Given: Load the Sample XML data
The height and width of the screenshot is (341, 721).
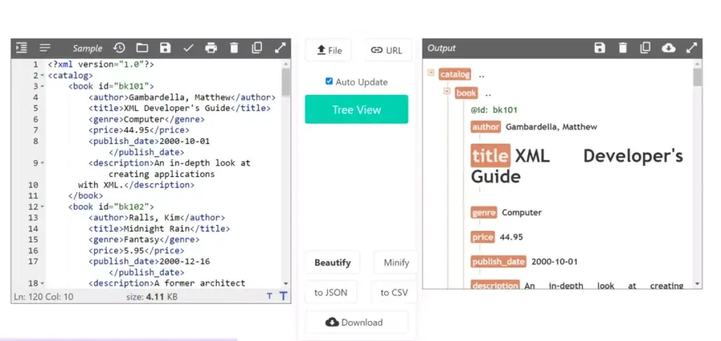Looking at the screenshot, I should point(87,49).
